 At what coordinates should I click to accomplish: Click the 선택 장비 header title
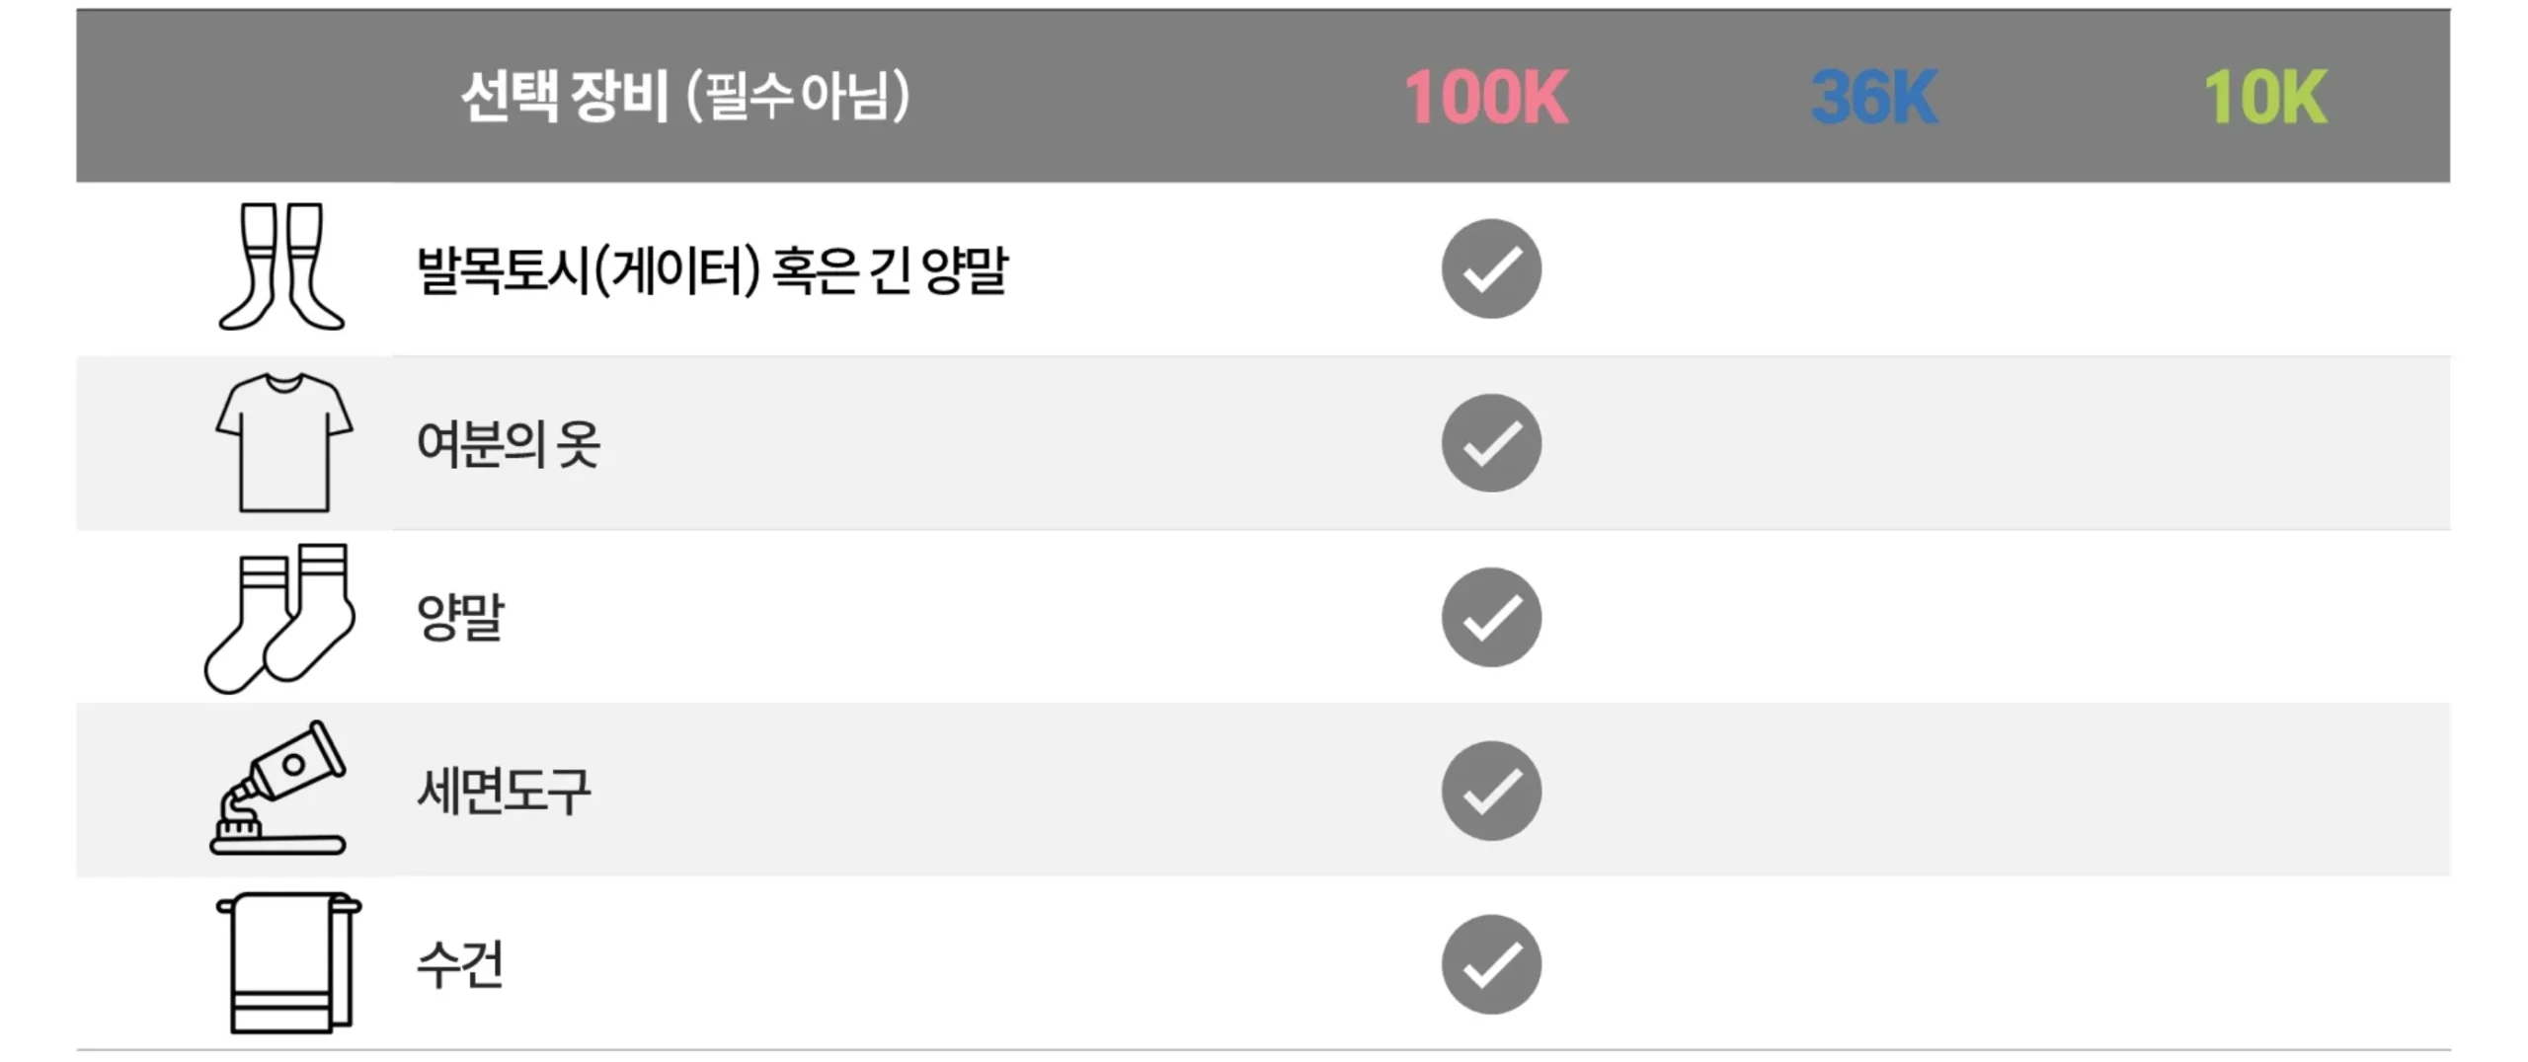tap(565, 97)
